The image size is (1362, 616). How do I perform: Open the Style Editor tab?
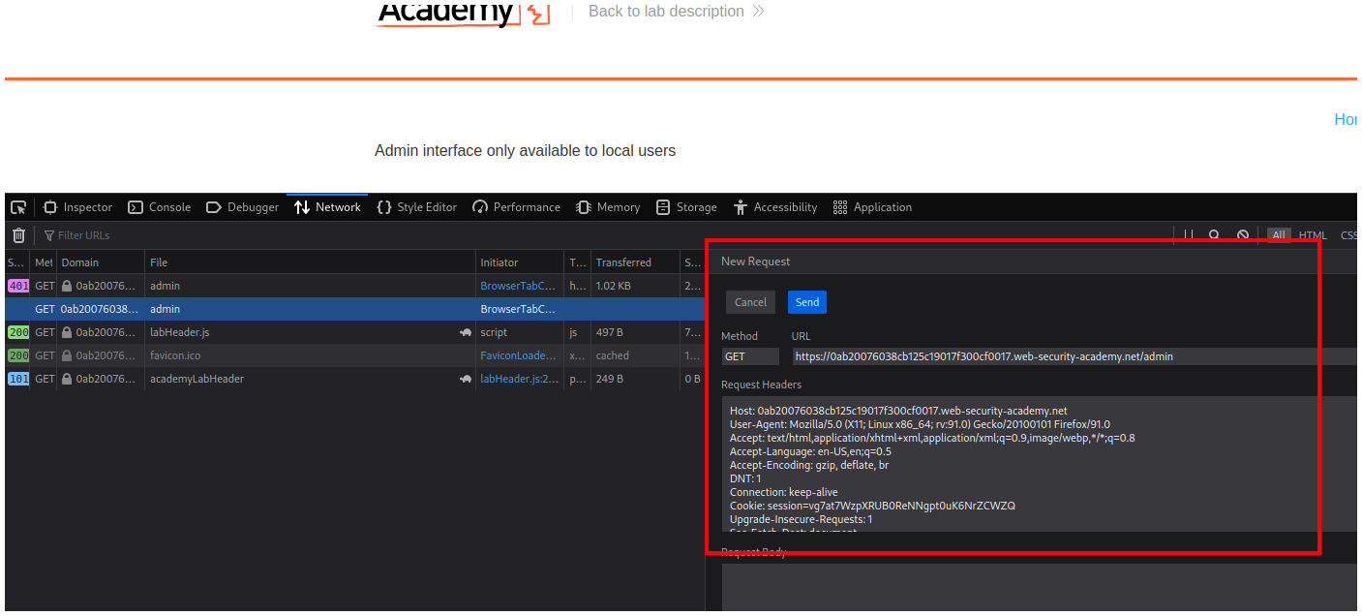(x=416, y=207)
